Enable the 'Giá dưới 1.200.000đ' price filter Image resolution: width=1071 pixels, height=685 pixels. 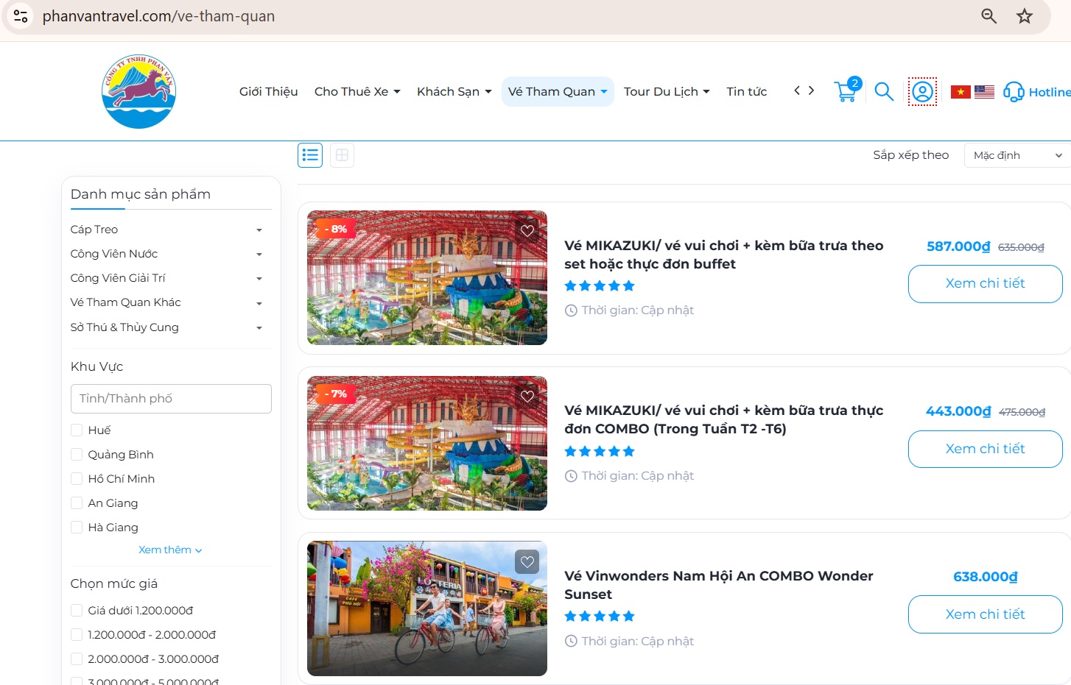point(77,611)
